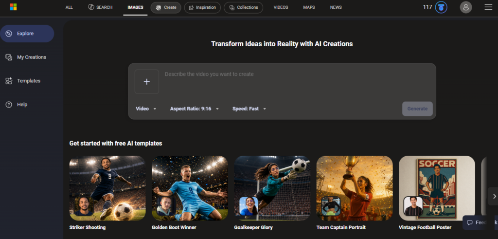Switch to the ALL tab

69,7
